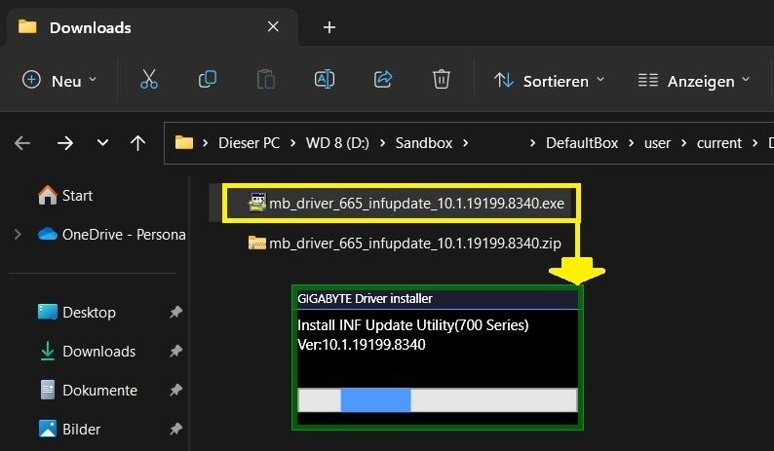774x451 pixels.
Task: Click the Rename icon
Action: point(325,80)
